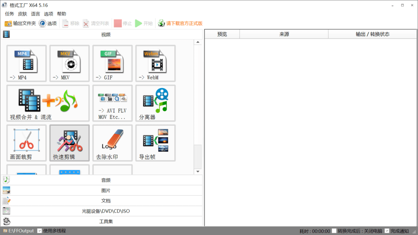This screenshot has width=418, height=235.
Task: Close the 格式工厂 window
Action: 412,5
